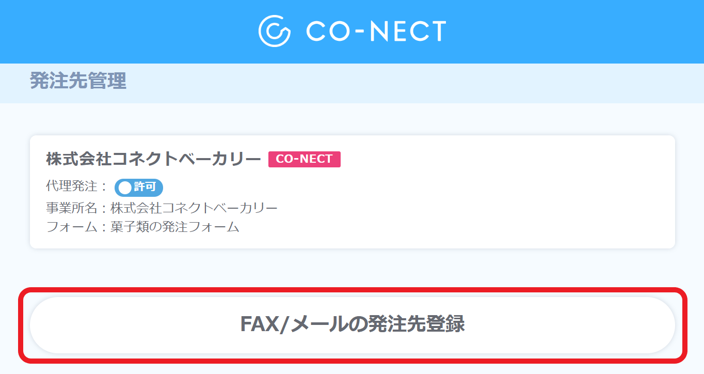Open FAX/メールの発注先登録
Viewport: 704px width, 374px height.
(x=353, y=325)
